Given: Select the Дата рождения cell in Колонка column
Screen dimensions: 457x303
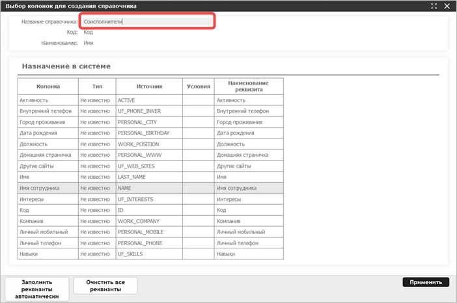Looking at the screenshot, I should 48,133.
